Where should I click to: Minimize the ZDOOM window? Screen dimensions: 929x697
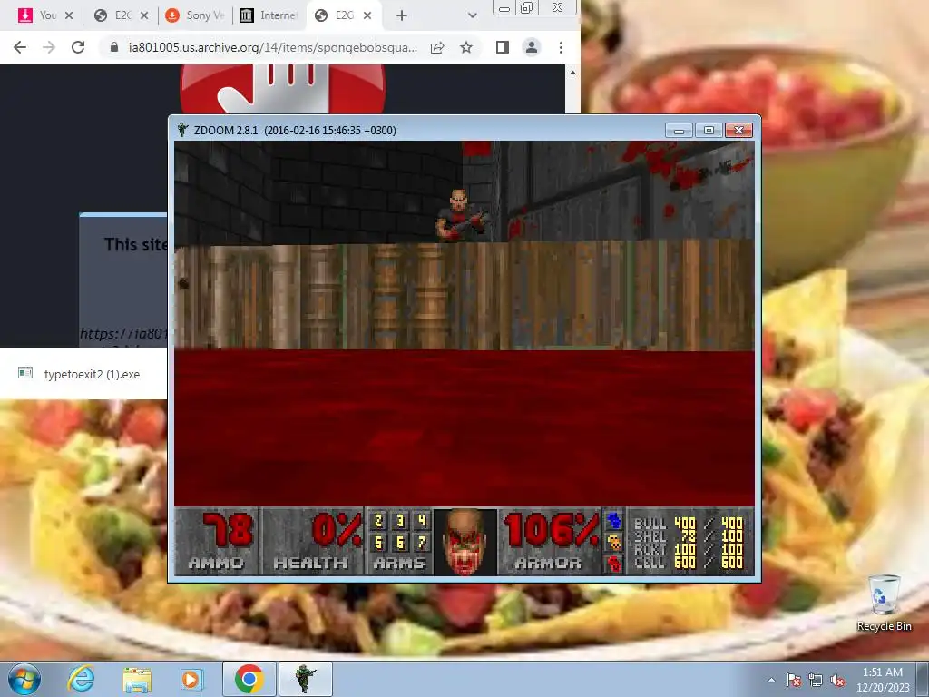(679, 130)
